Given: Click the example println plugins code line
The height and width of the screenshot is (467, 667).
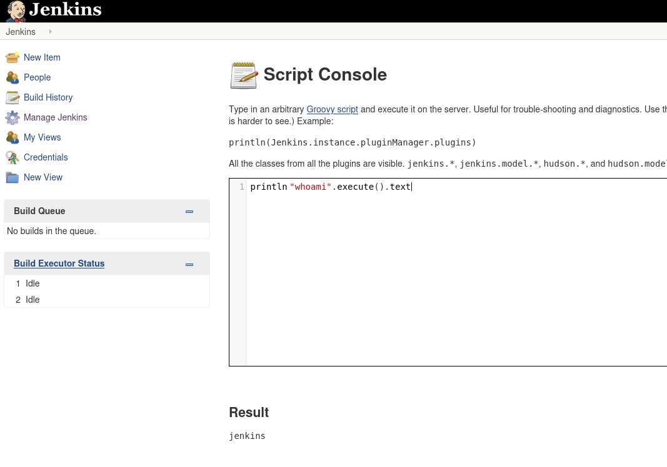Looking at the screenshot, I should pos(352,142).
